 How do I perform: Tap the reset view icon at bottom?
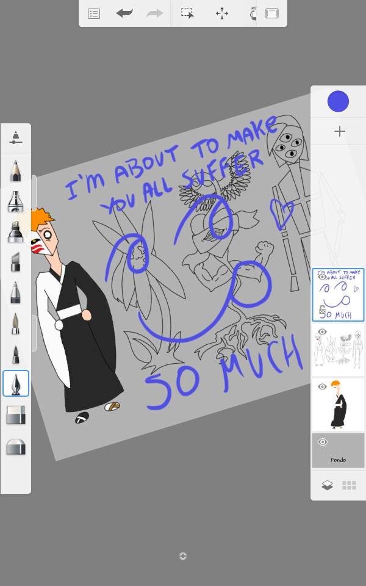(x=182, y=555)
